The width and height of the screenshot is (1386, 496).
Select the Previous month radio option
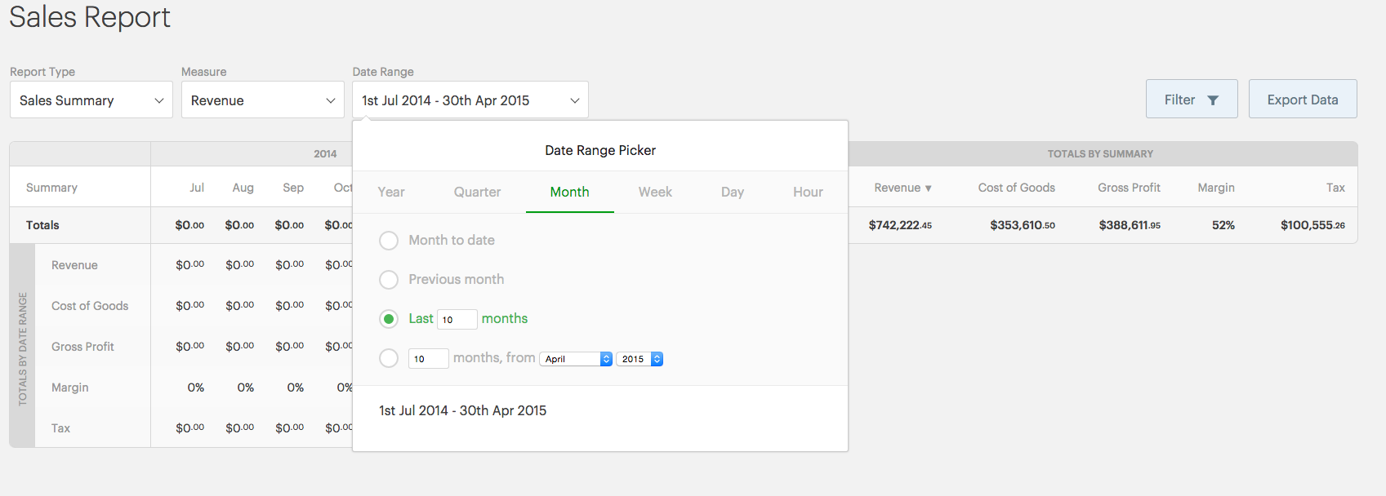point(389,280)
